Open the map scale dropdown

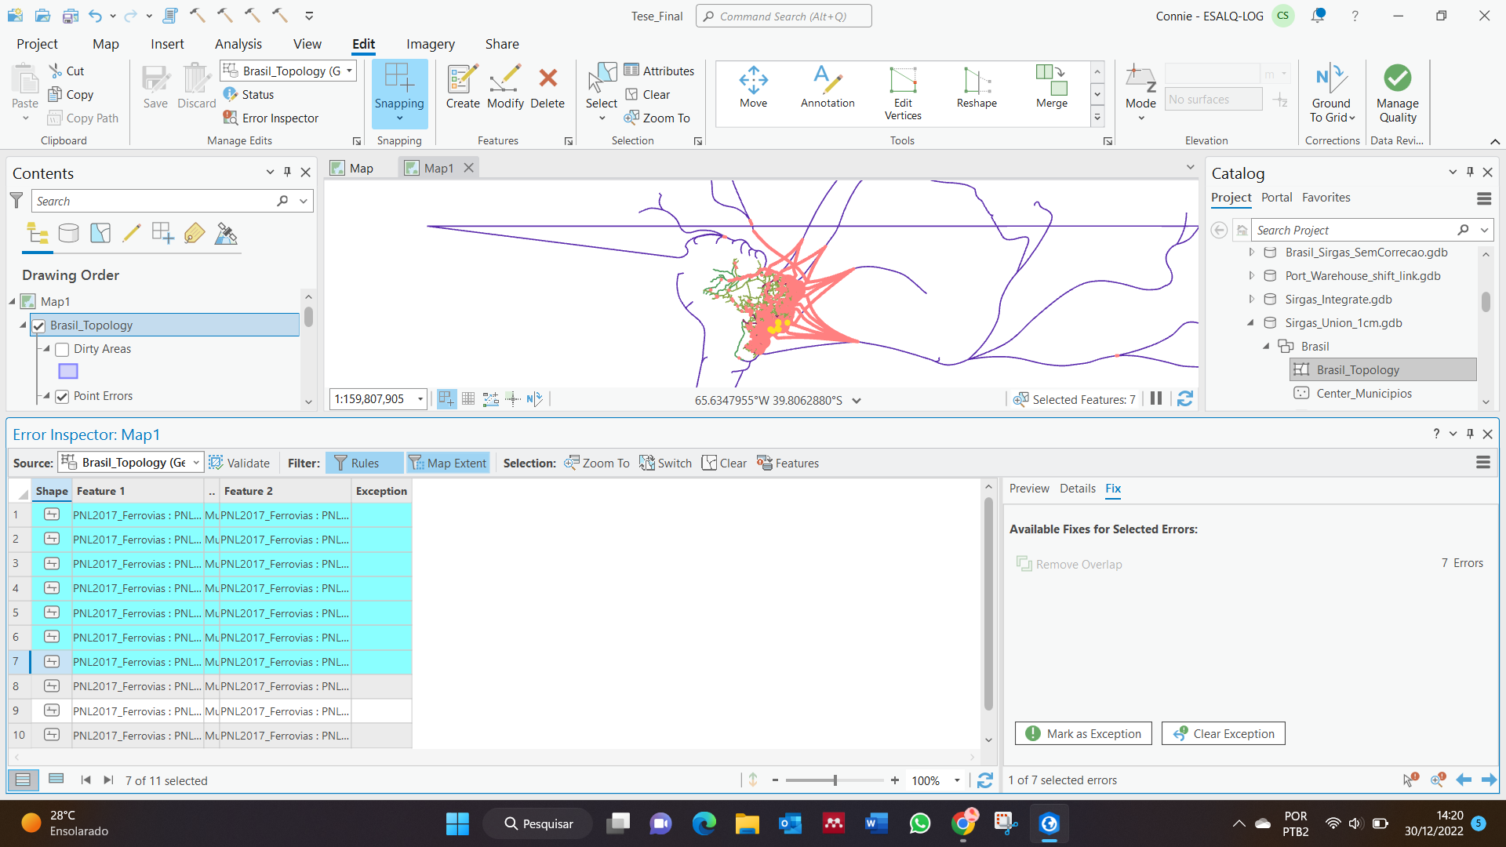coord(420,399)
